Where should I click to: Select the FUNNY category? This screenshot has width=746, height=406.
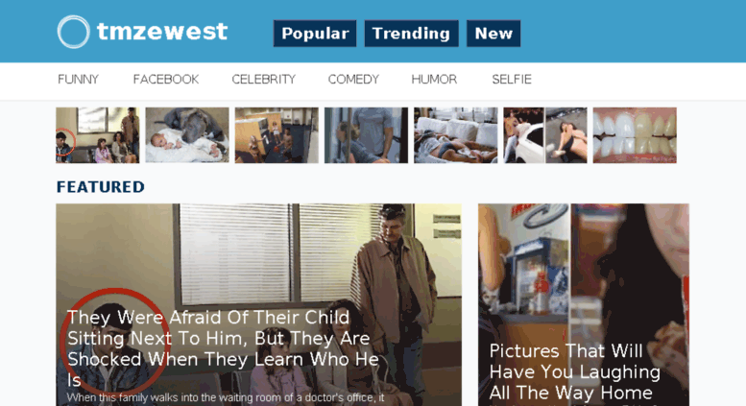click(78, 79)
